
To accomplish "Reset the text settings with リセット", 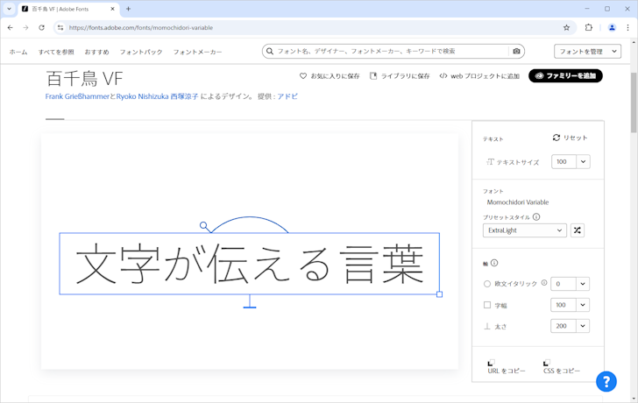I will [570, 138].
